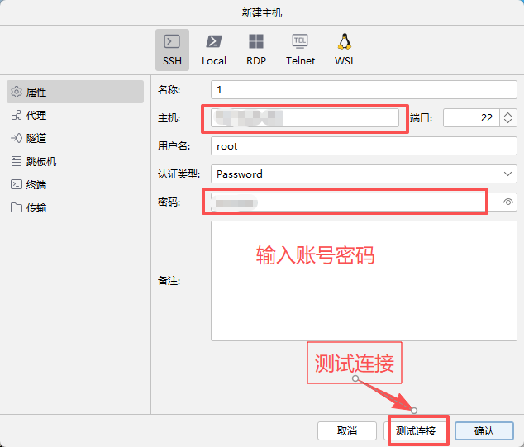Click the 名称 name input field
Screen dimensions: 524x447
(364, 89)
